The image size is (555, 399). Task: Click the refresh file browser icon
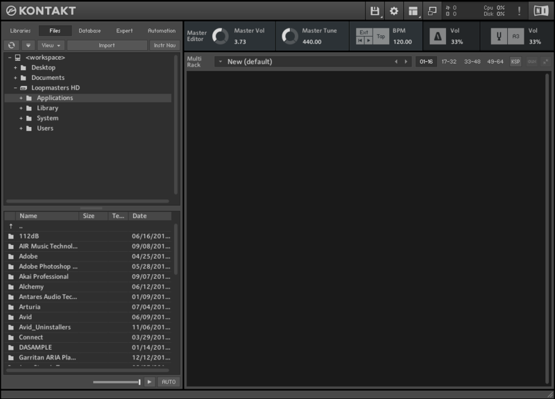click(x=12, y=45)
